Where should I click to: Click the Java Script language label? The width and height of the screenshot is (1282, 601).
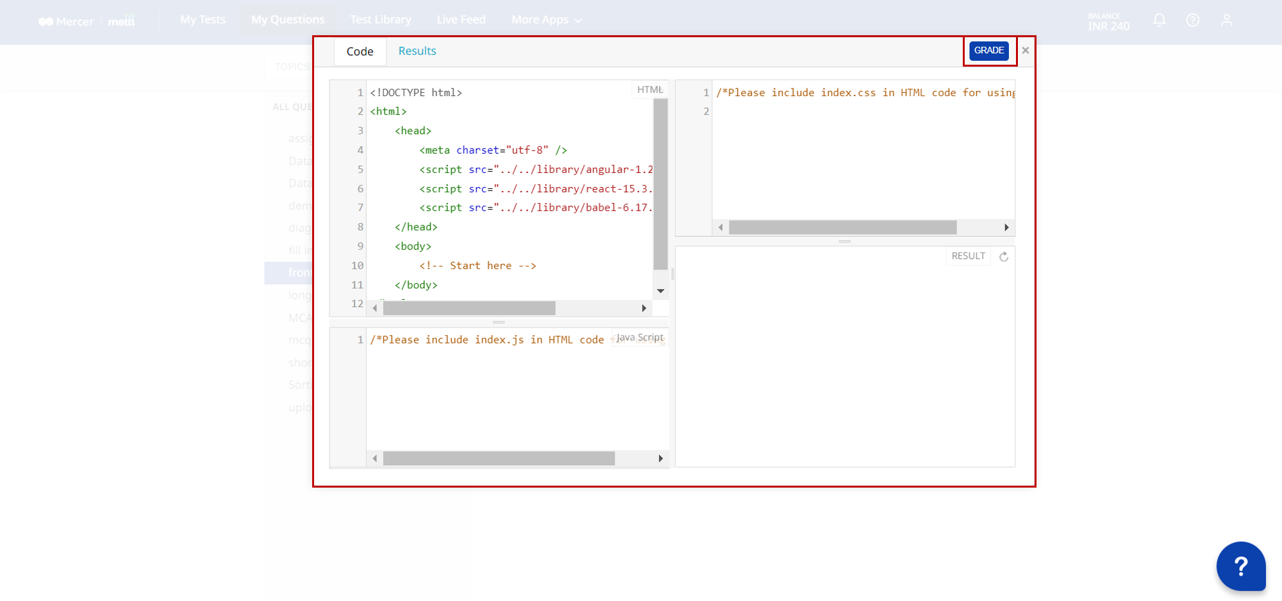(640, 338)
